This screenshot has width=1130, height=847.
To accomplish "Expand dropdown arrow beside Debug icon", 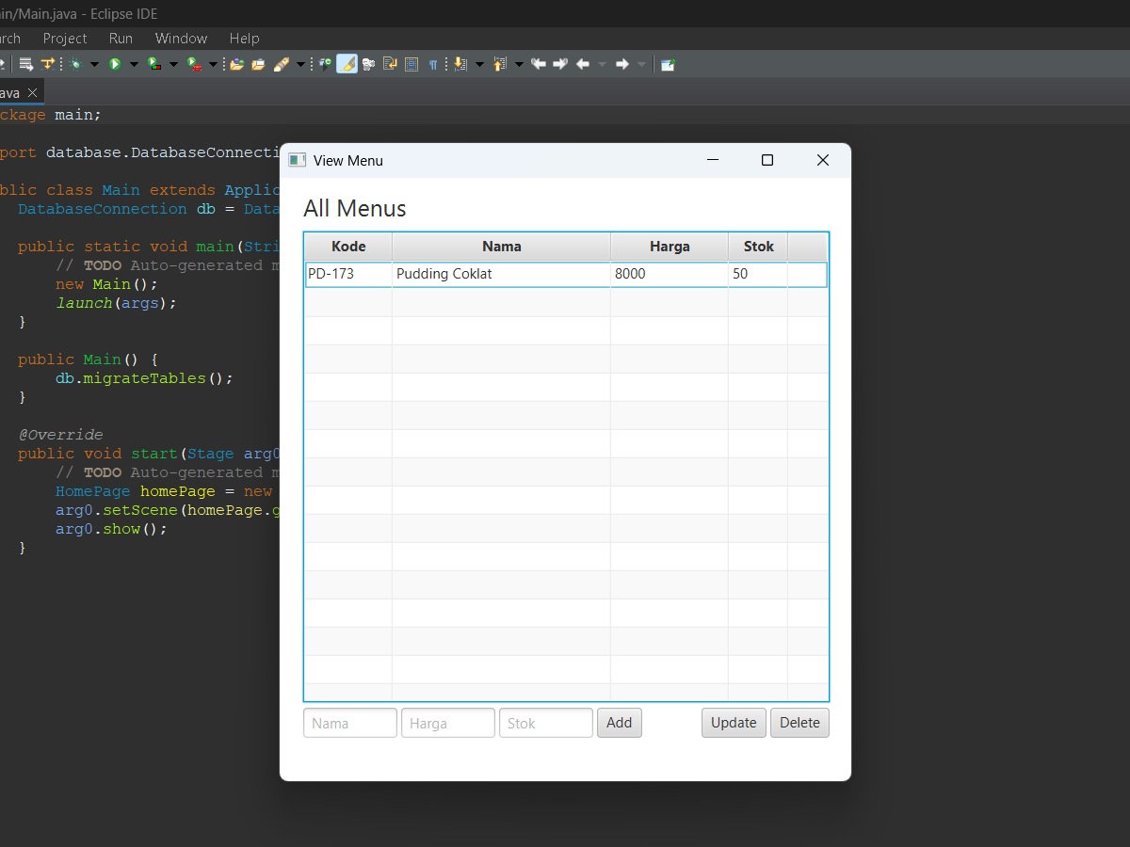I will click(94, 64).
